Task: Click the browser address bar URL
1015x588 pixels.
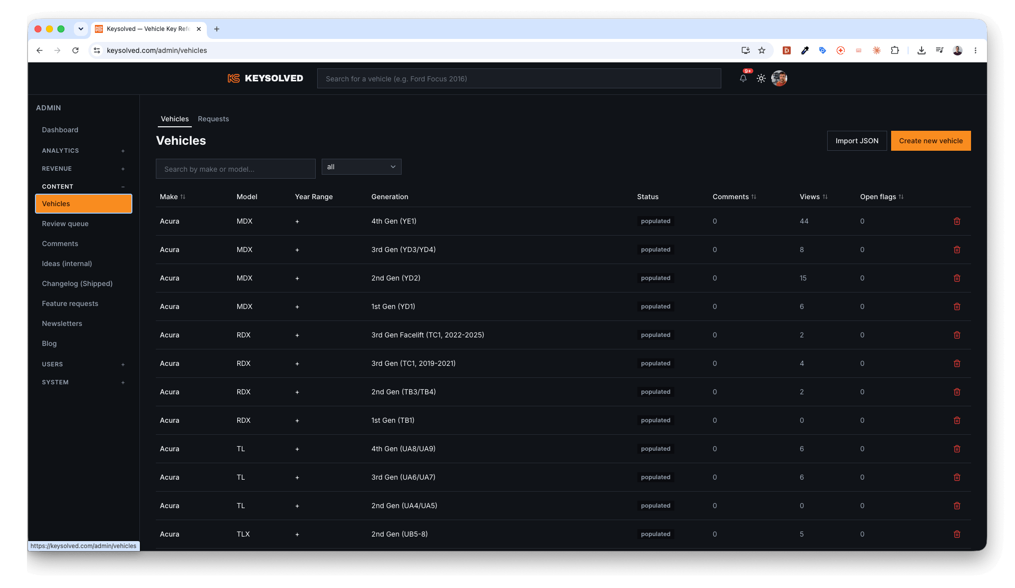Action: click(x=157, y=50)
